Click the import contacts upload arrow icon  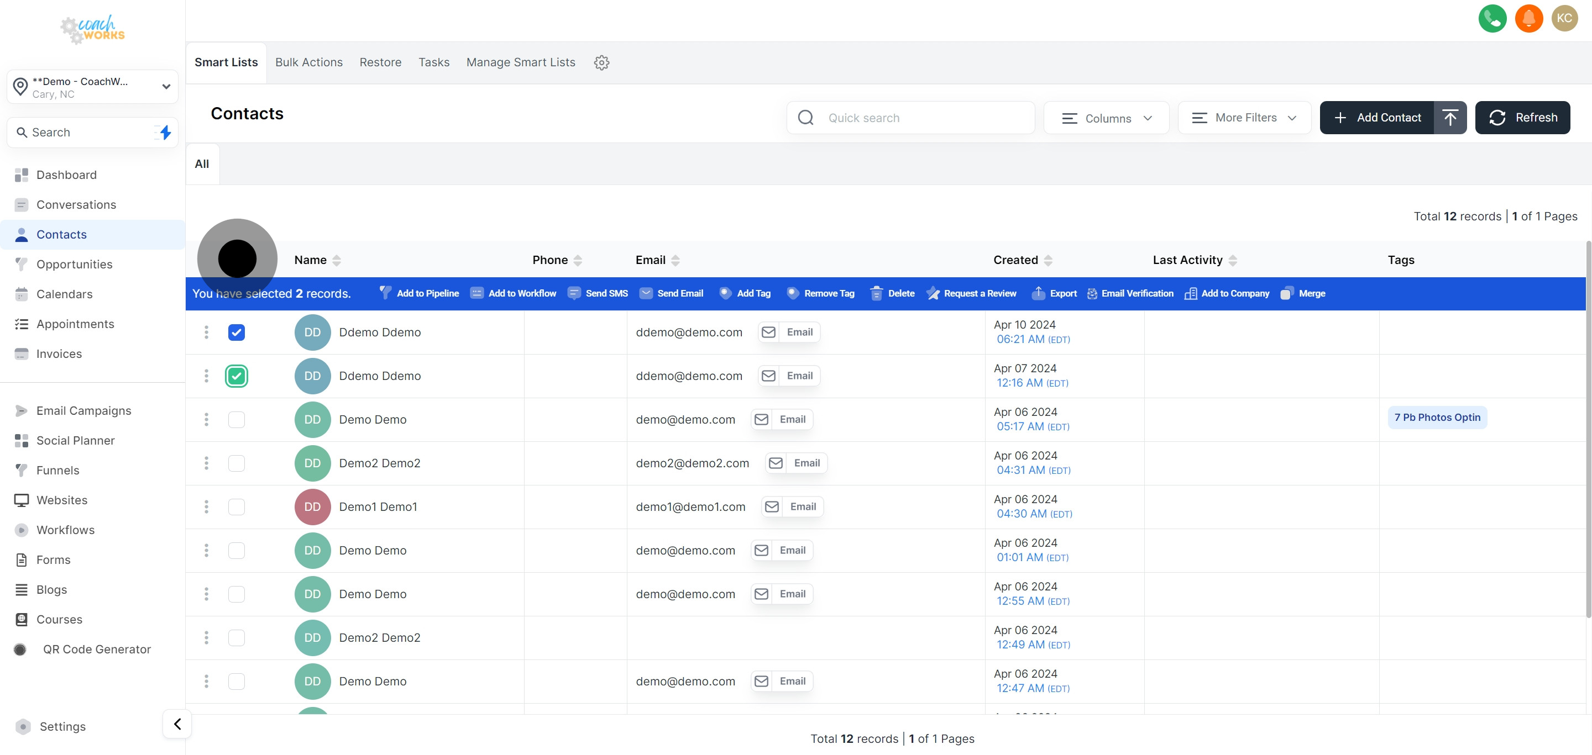tap(1450, 117)
